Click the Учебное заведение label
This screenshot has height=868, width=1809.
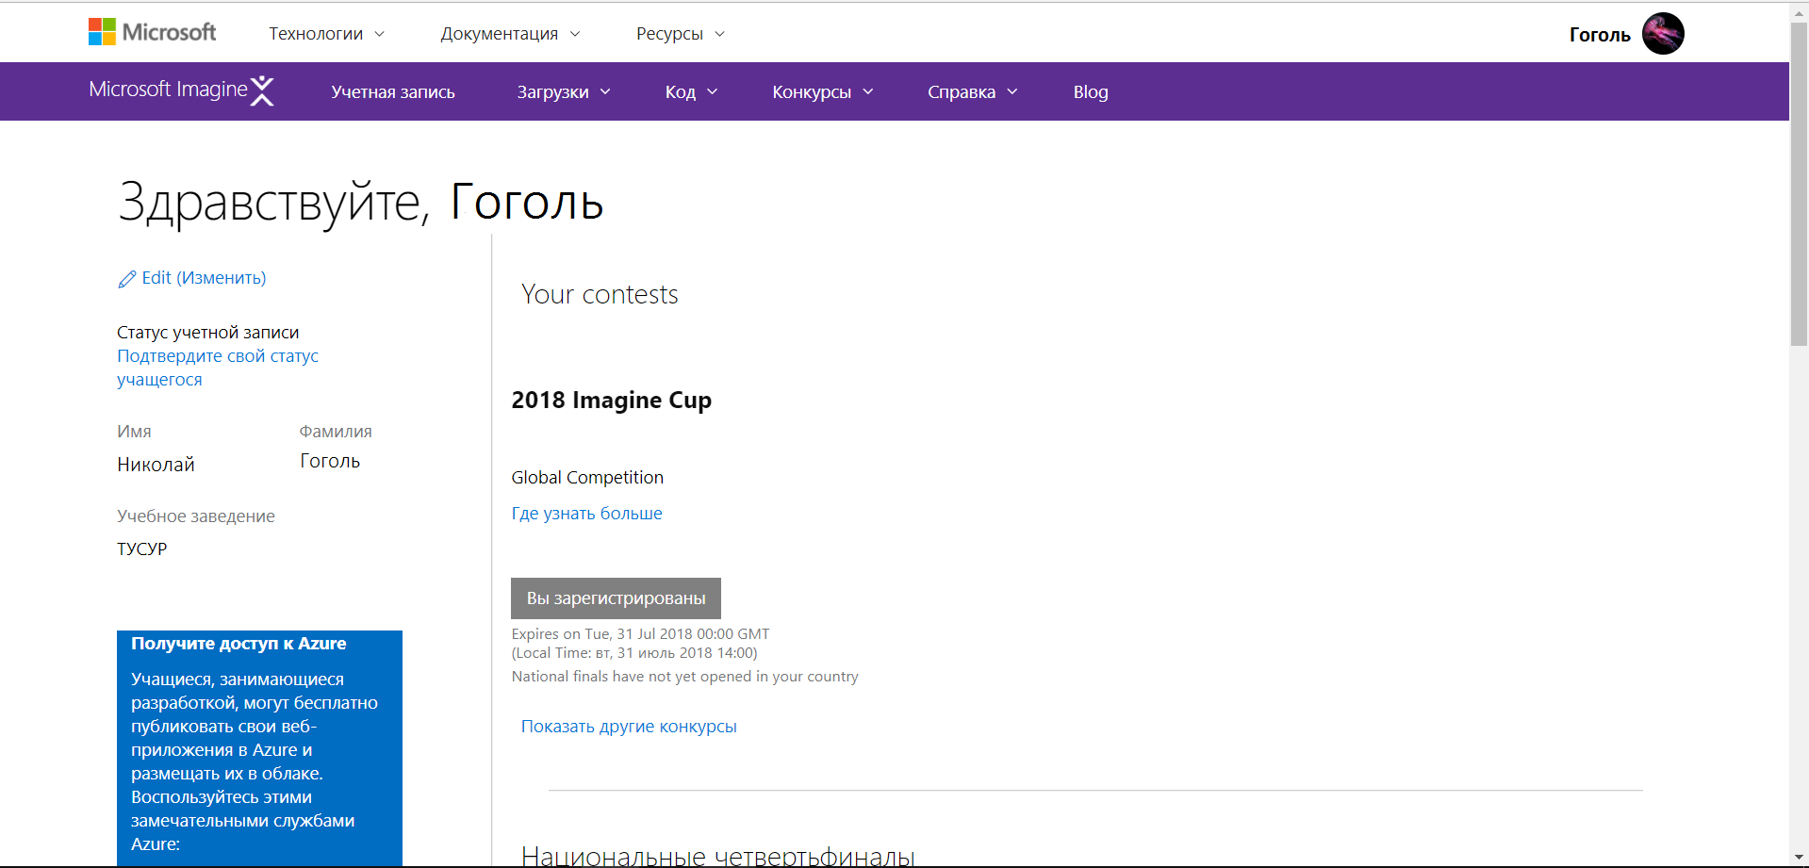click(x=196, y=516)
